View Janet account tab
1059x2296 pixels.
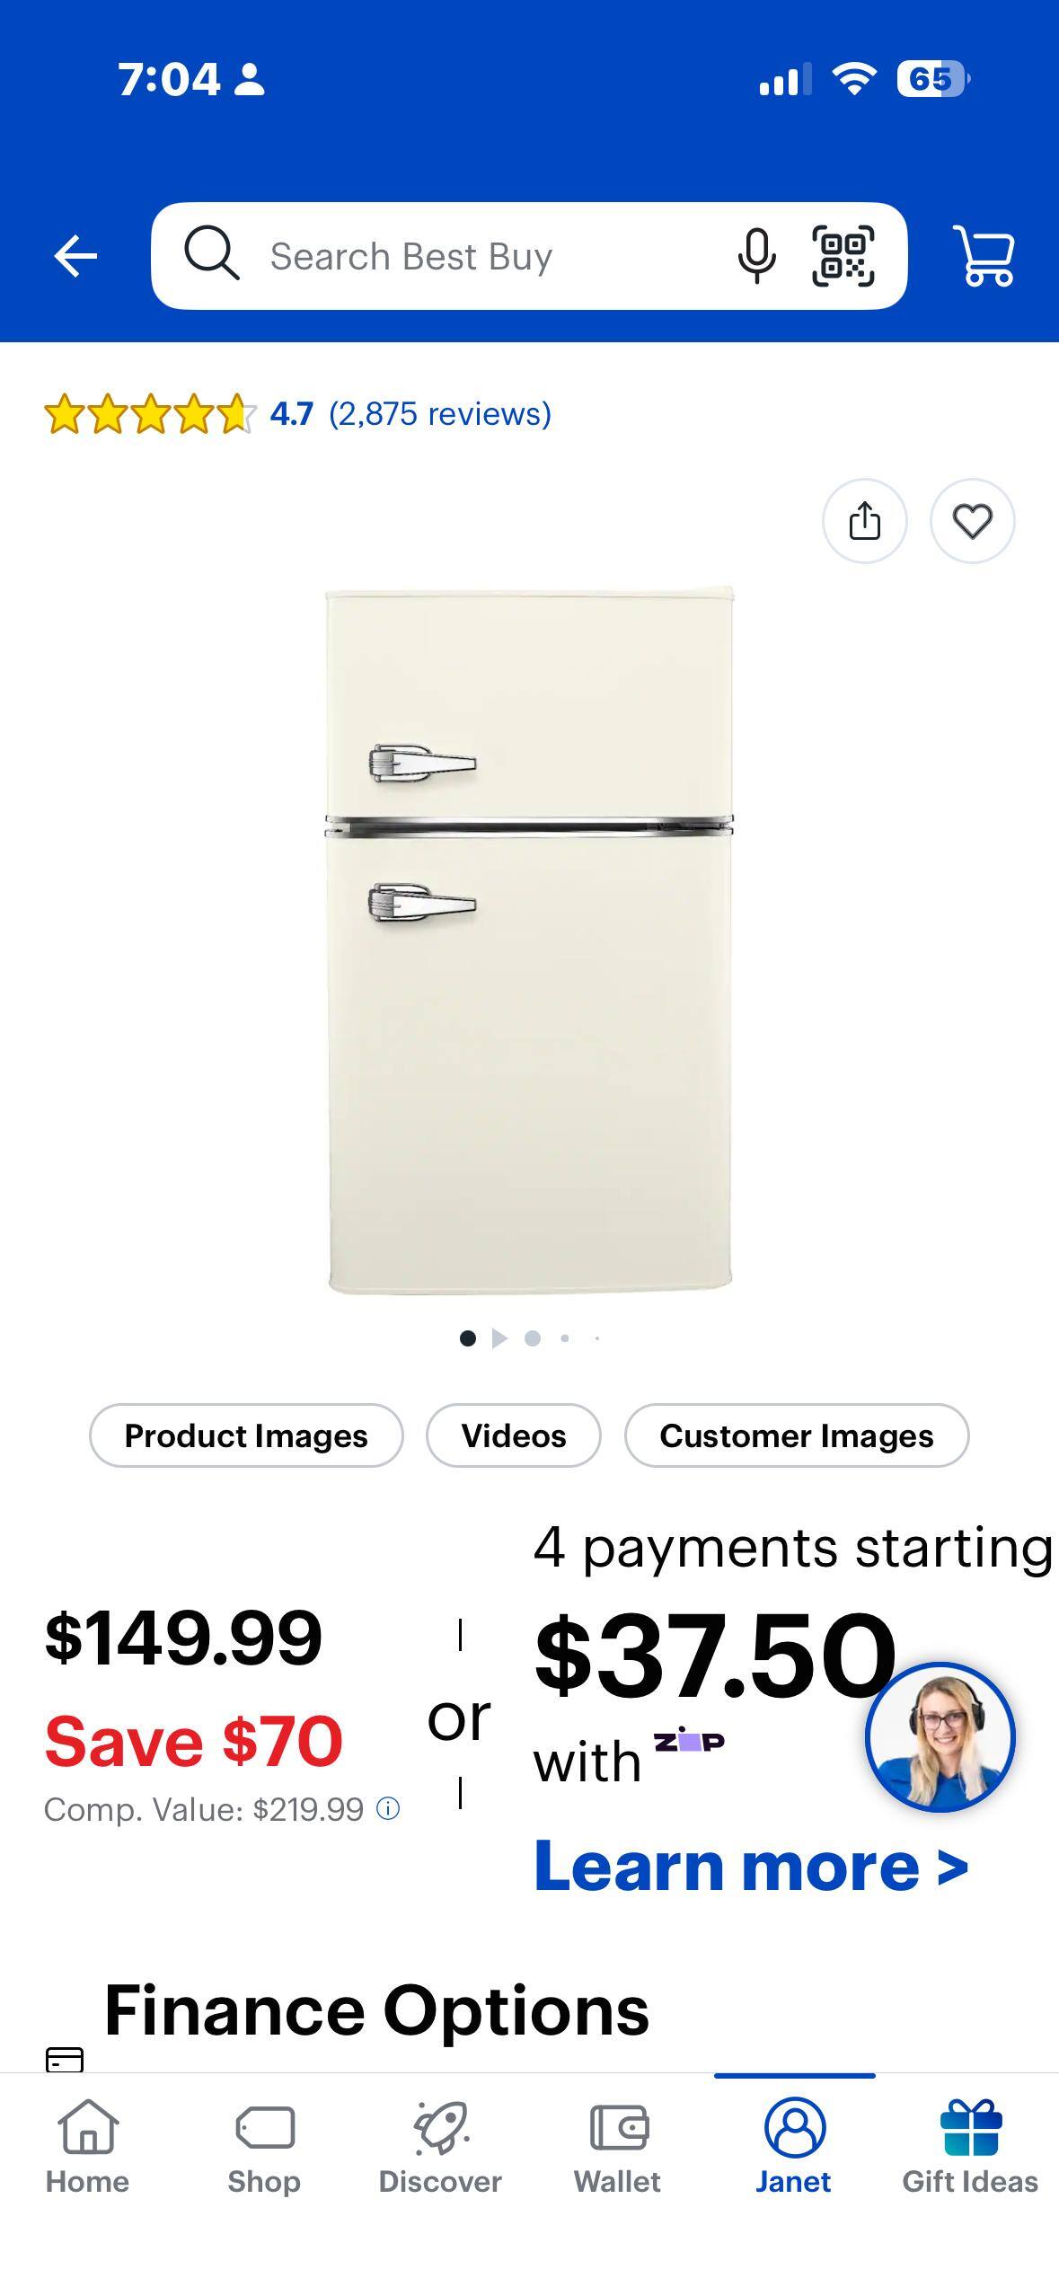point(794,2148)
